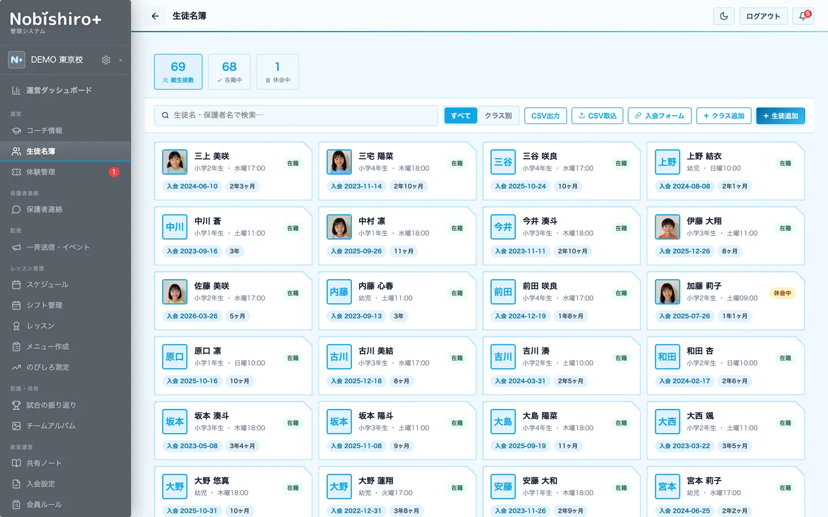Screen dimensions: 828x517
Task: Click the name 古川 美結
Action: 376,351
